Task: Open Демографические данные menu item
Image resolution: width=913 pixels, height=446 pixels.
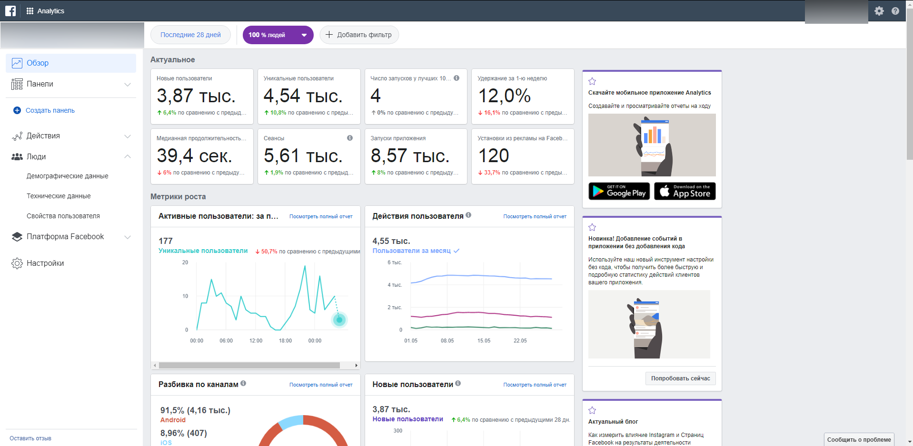Action: [68, 176]
